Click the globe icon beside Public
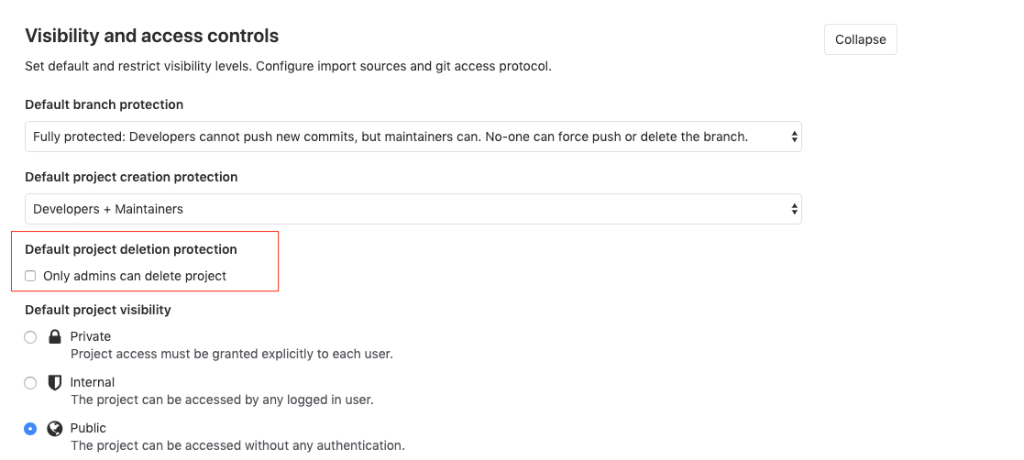 click(54, 428)
